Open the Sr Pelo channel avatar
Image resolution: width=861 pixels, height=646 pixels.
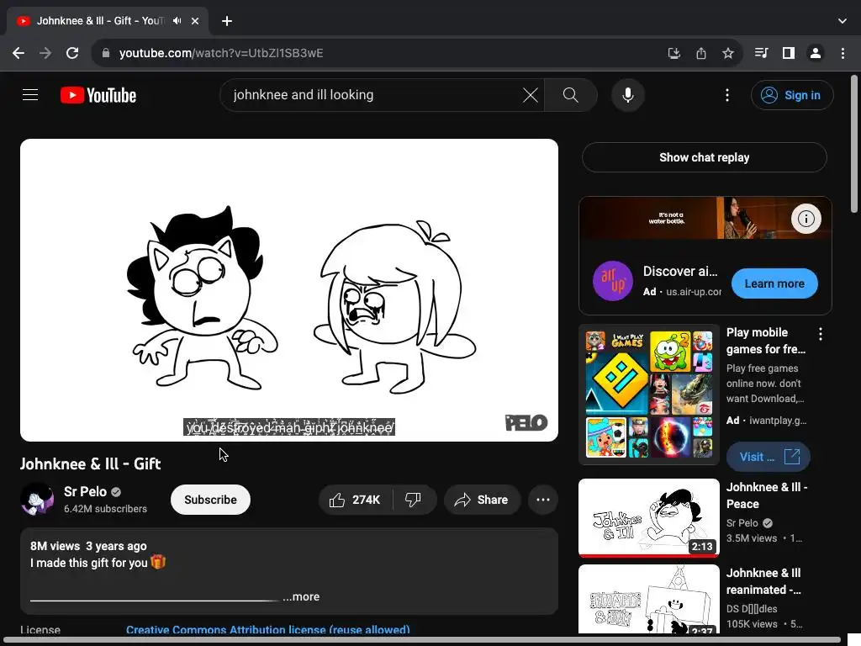click(37, 500)
